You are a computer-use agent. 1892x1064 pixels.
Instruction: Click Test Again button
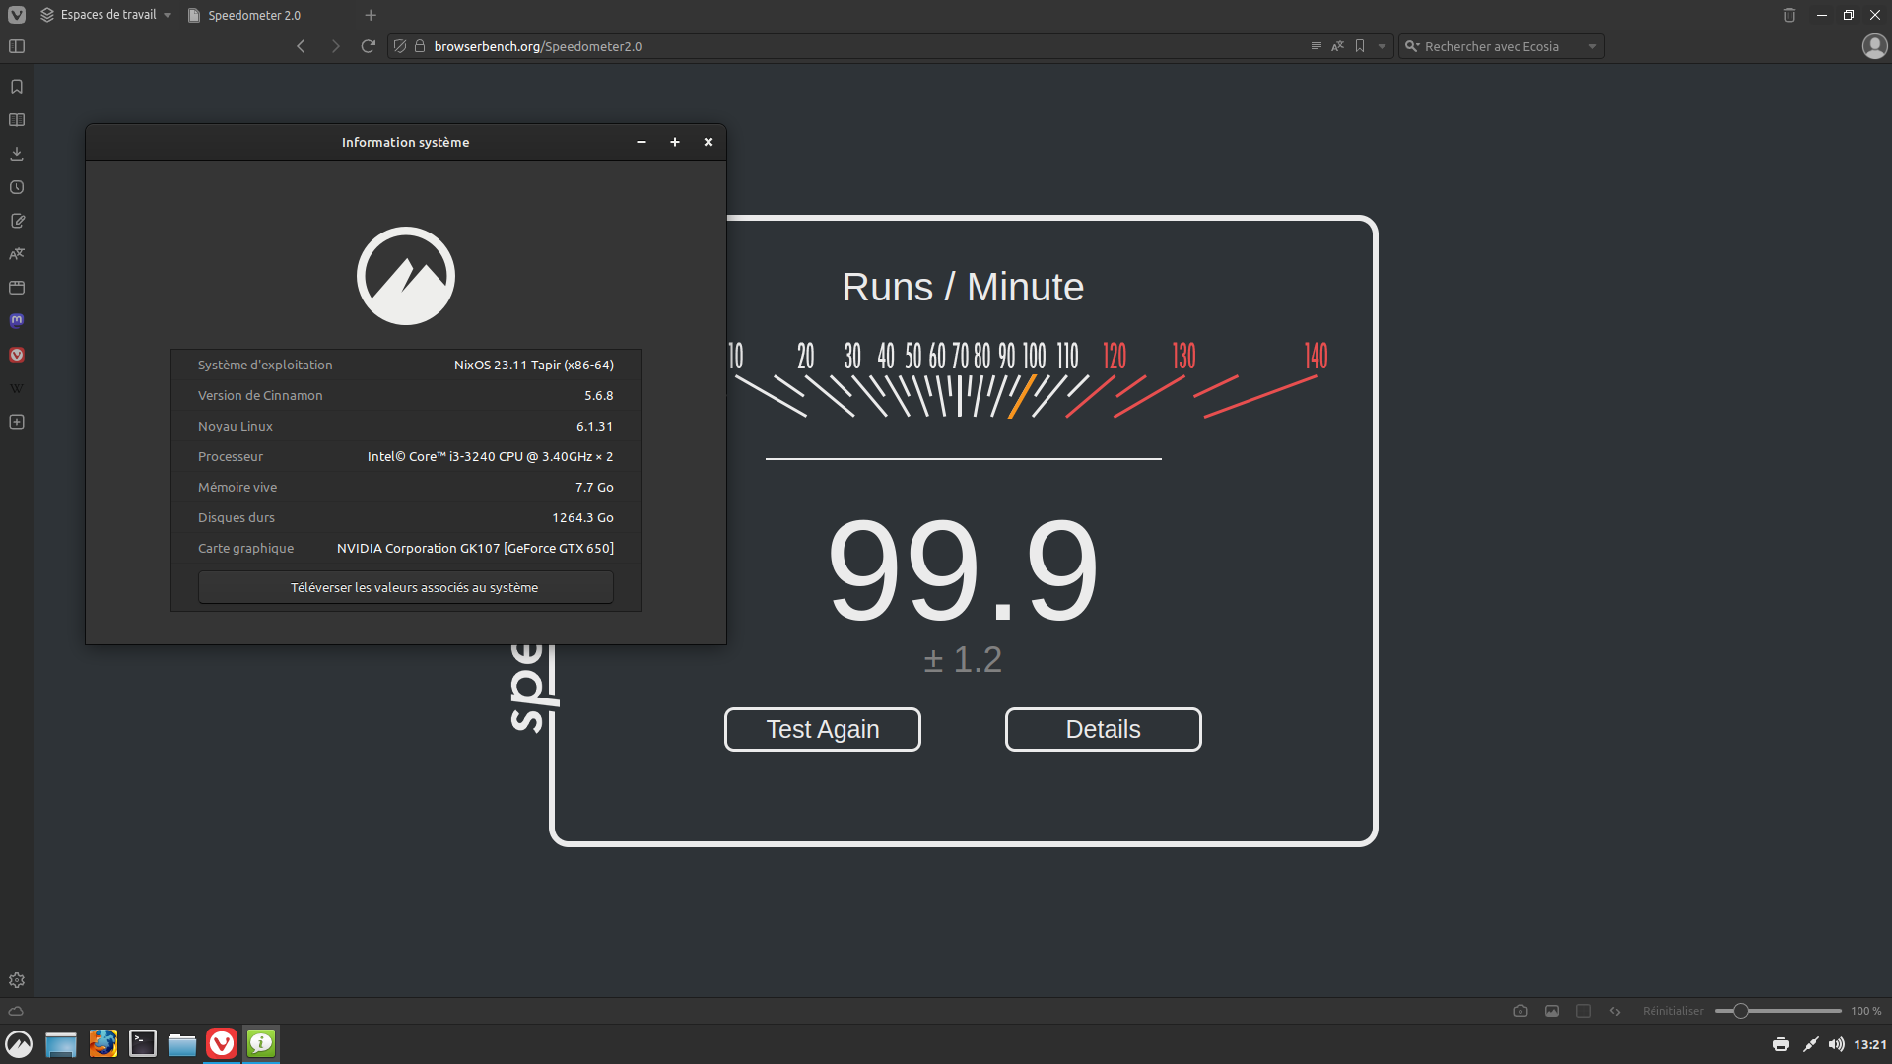point(823,729)
